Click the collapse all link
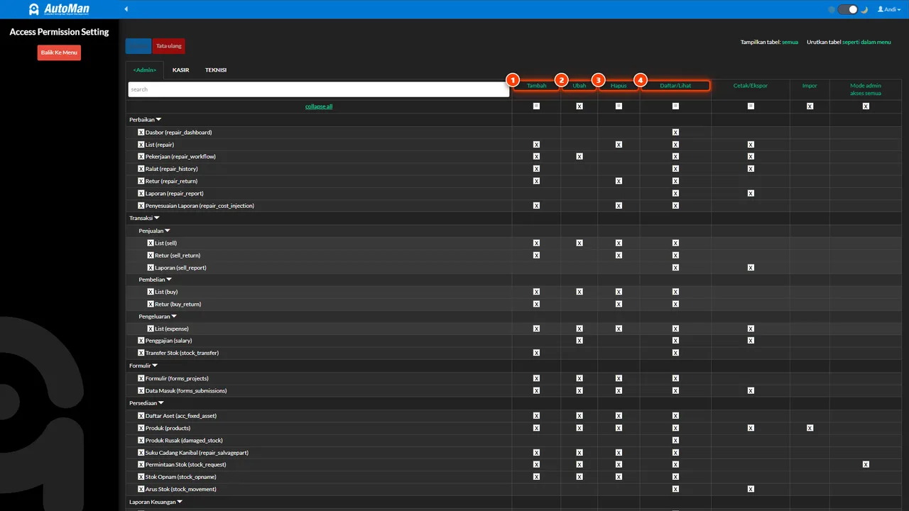909x511 pixels. [319, 106]
